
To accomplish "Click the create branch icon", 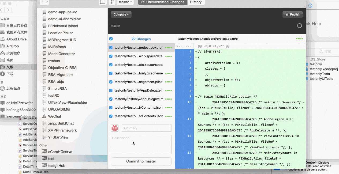I will (x=112, y=2).
